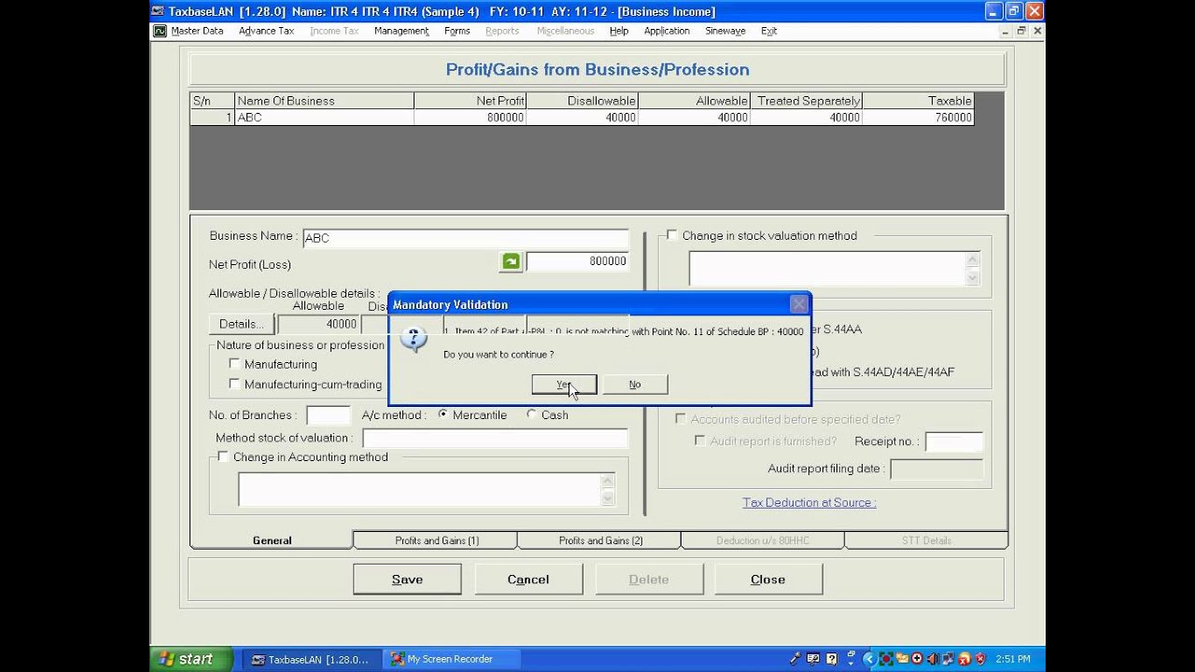Viewport: 1195px width, 672px height.
Task: Click the Cancel button
Action: tap(528, 579)
